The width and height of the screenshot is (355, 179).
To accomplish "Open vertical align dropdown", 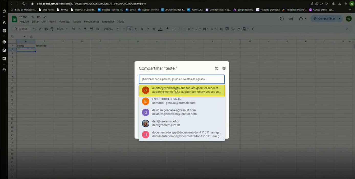I will click(x=198, y=29).
